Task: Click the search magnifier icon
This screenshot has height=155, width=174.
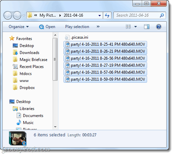Action: 162,15
